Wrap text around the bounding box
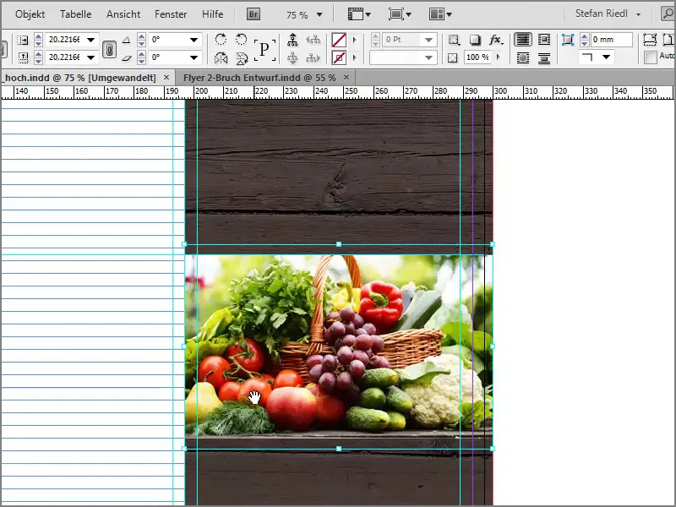The image size is (676, 507). pos(544,40)
